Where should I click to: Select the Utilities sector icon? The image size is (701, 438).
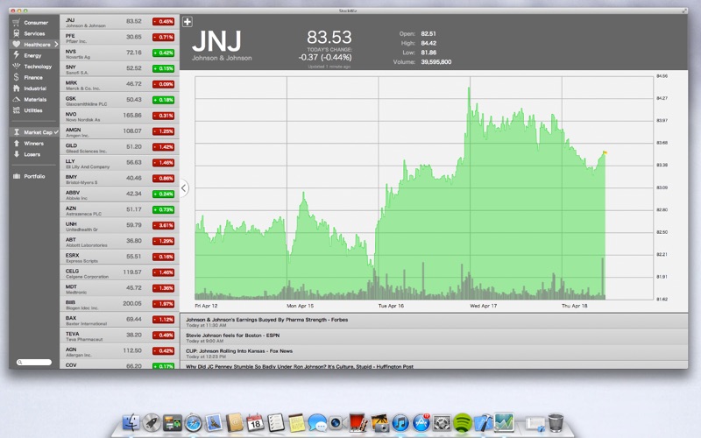coord(17,110)
